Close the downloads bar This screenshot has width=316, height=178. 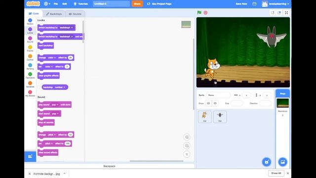pos(288,173)
